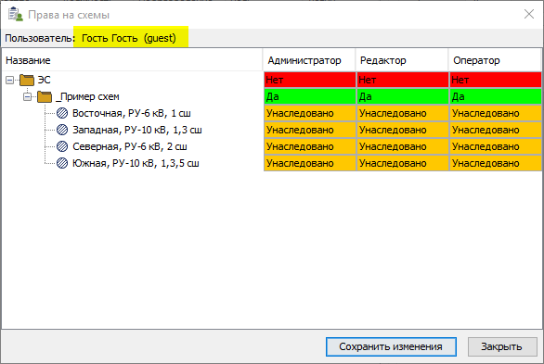
Task: Click the Администратор column header
Action: [x=309, y=60]
